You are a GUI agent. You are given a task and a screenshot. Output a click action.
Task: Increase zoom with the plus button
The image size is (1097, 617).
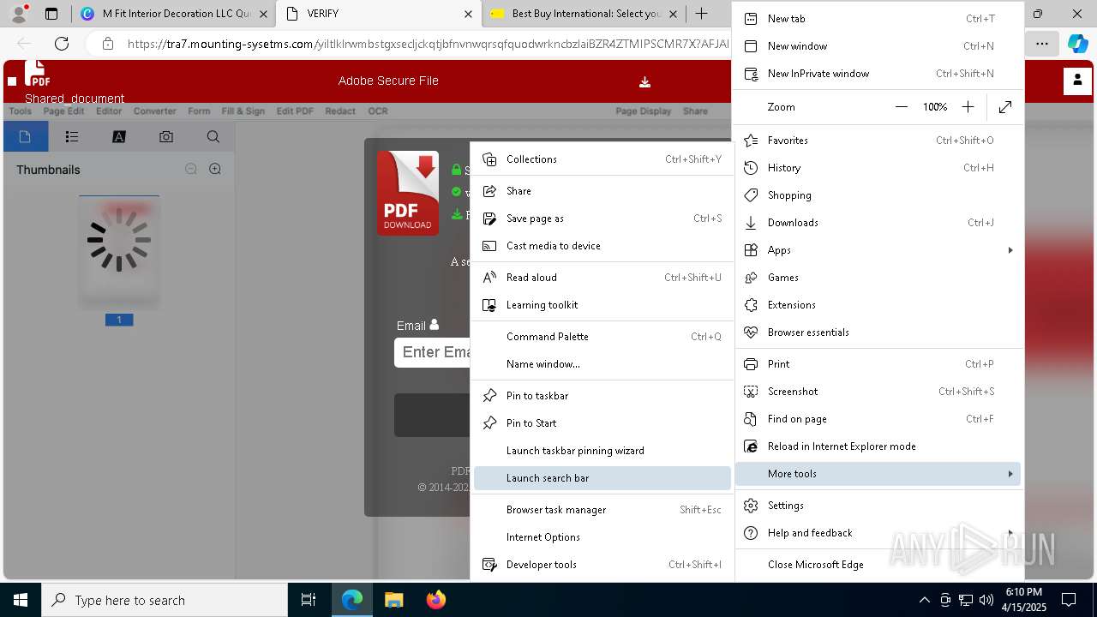(968, 107)
